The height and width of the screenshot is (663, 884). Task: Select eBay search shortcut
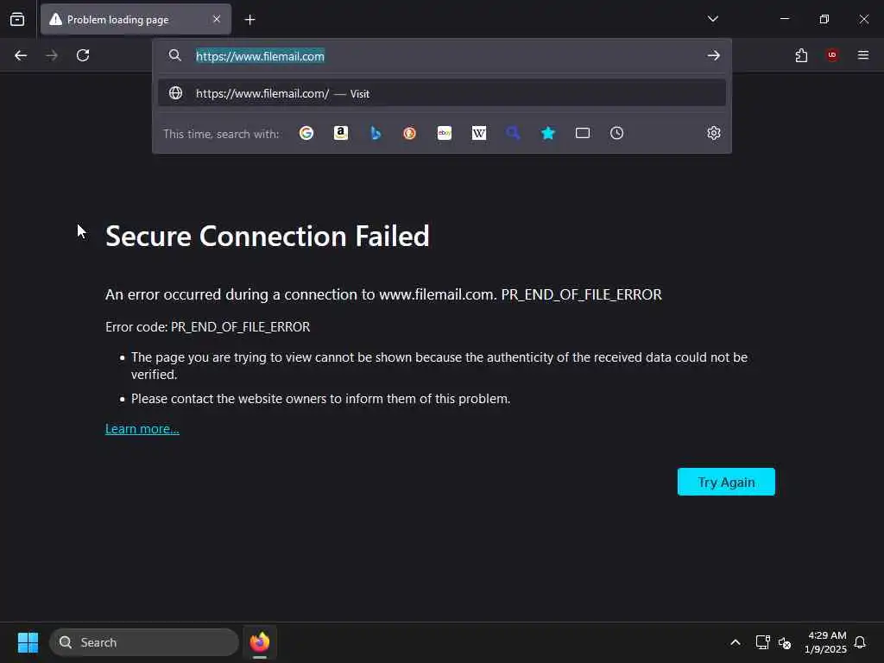[445, 133]
